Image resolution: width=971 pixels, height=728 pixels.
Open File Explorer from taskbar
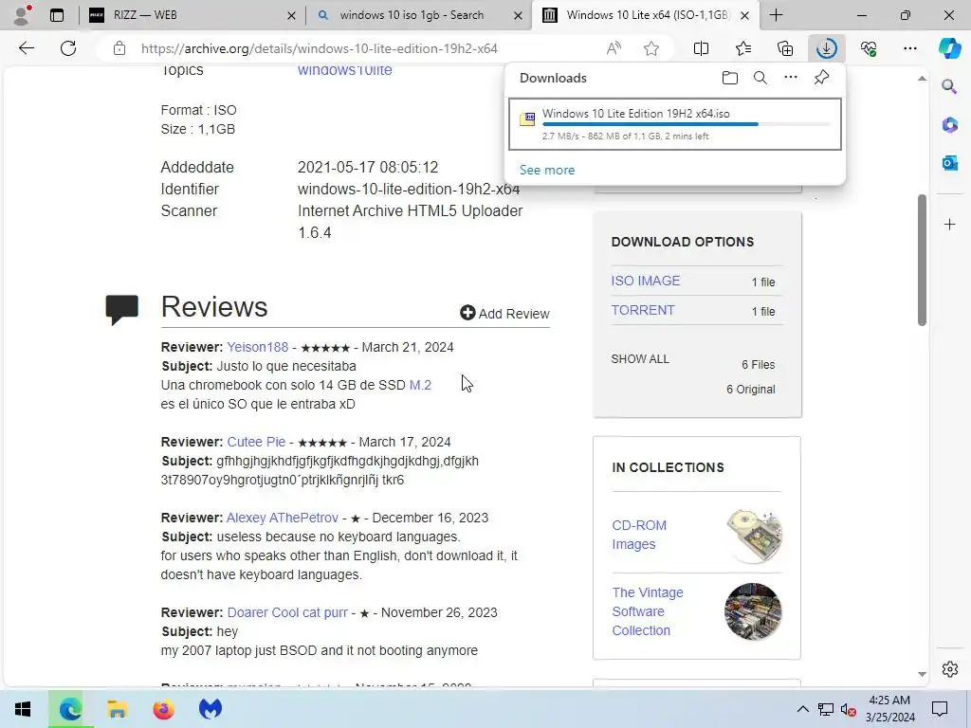pyautogui.click(x=117, y=709)
